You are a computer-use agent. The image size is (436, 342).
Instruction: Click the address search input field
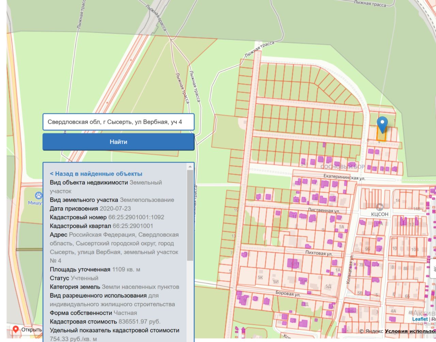point(119,122)
